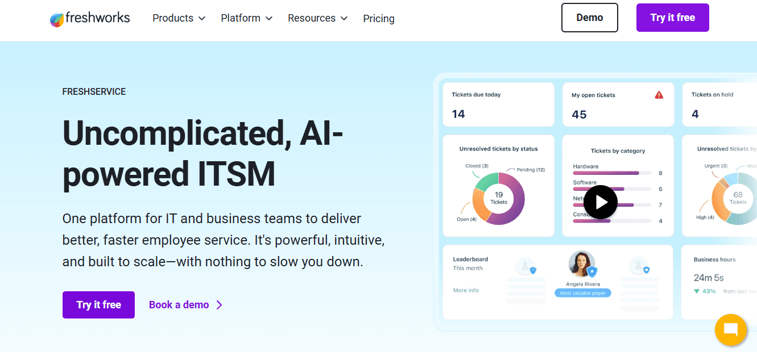The width and height of the screenshot is (757, 352).
Task: Click the hero Try it free button
Action: pos(98,305)
